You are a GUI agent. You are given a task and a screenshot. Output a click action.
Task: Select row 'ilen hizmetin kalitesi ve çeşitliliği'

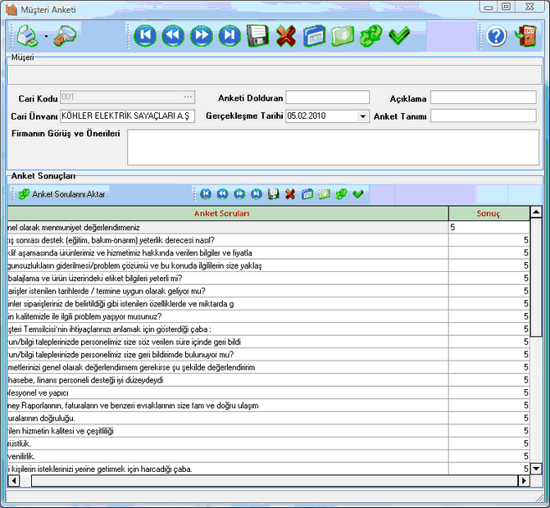tap(268, 431)
